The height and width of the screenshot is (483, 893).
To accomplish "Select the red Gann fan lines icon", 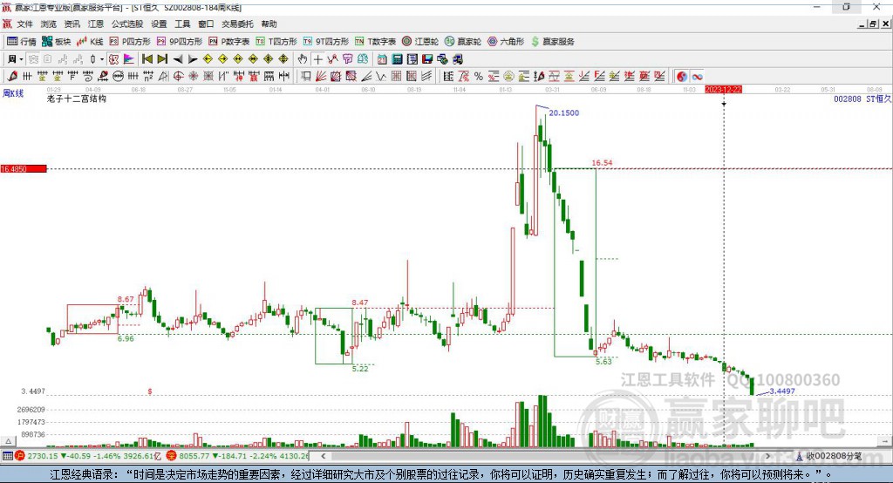I will [321, 77].
